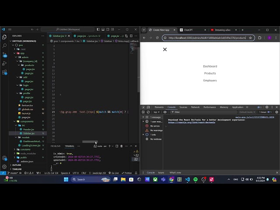Toggle the panel layout icon in title bar
280x210 pixels.
click(x=103, y=29)
